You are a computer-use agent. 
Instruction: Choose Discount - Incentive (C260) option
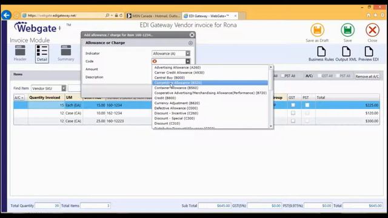tap(210, 113)
